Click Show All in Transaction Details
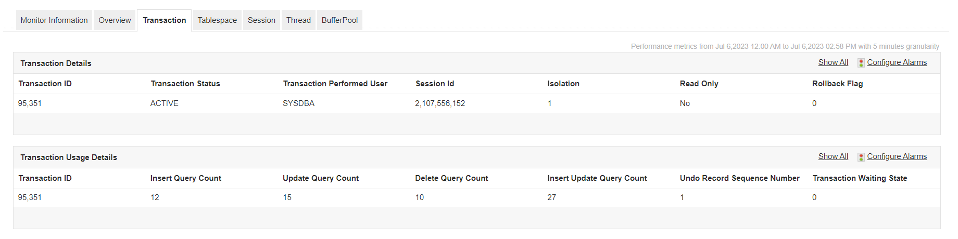The height and width of the screenshot is (239, 958). 833,62
